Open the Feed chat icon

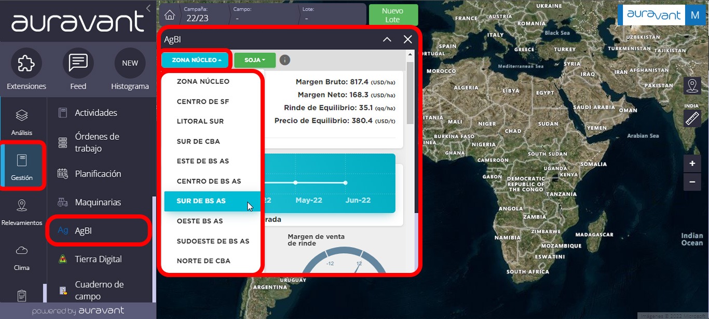click(78, 63)
